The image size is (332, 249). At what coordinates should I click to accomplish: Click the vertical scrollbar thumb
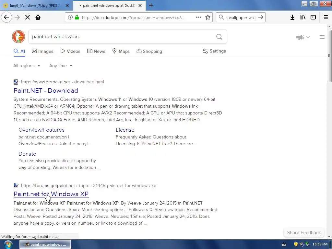click(x=329, y=56)
